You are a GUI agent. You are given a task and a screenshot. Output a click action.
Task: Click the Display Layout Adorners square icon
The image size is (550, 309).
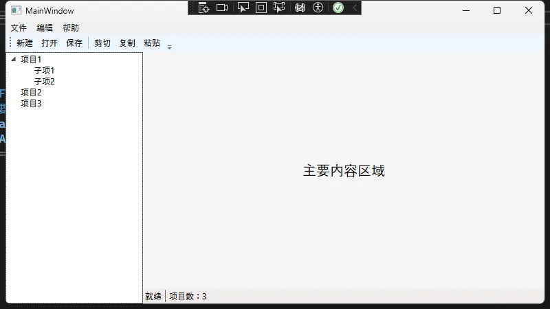pyautogui.click(x=261, y=8)
